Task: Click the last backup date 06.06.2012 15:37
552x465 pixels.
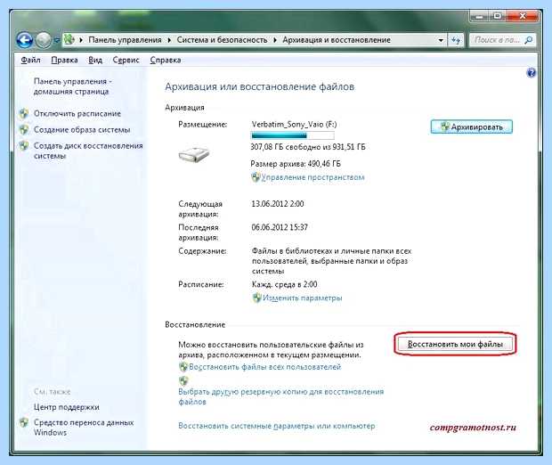Action: (280, 227)
